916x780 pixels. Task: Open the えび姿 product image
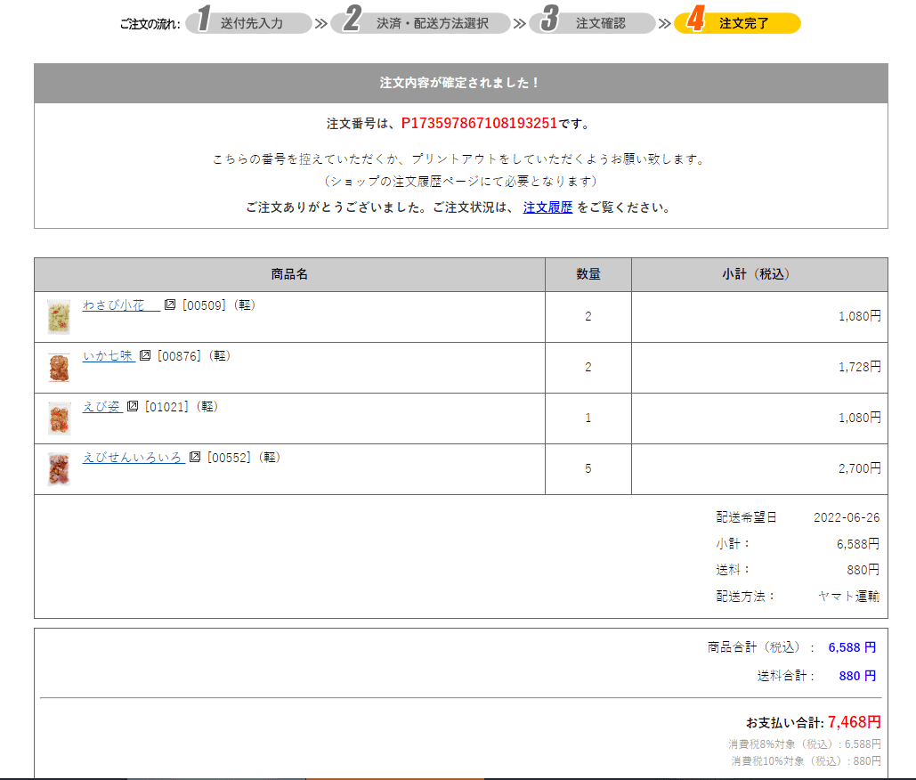tap(59, 418)
